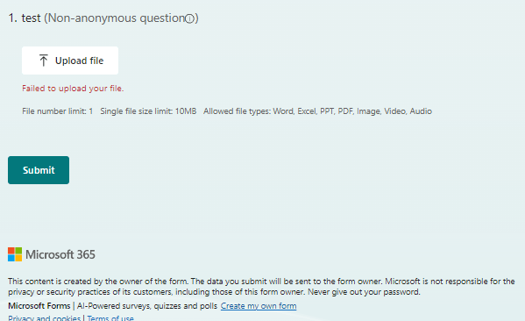Click the 'Allowed file types' text

317,111
